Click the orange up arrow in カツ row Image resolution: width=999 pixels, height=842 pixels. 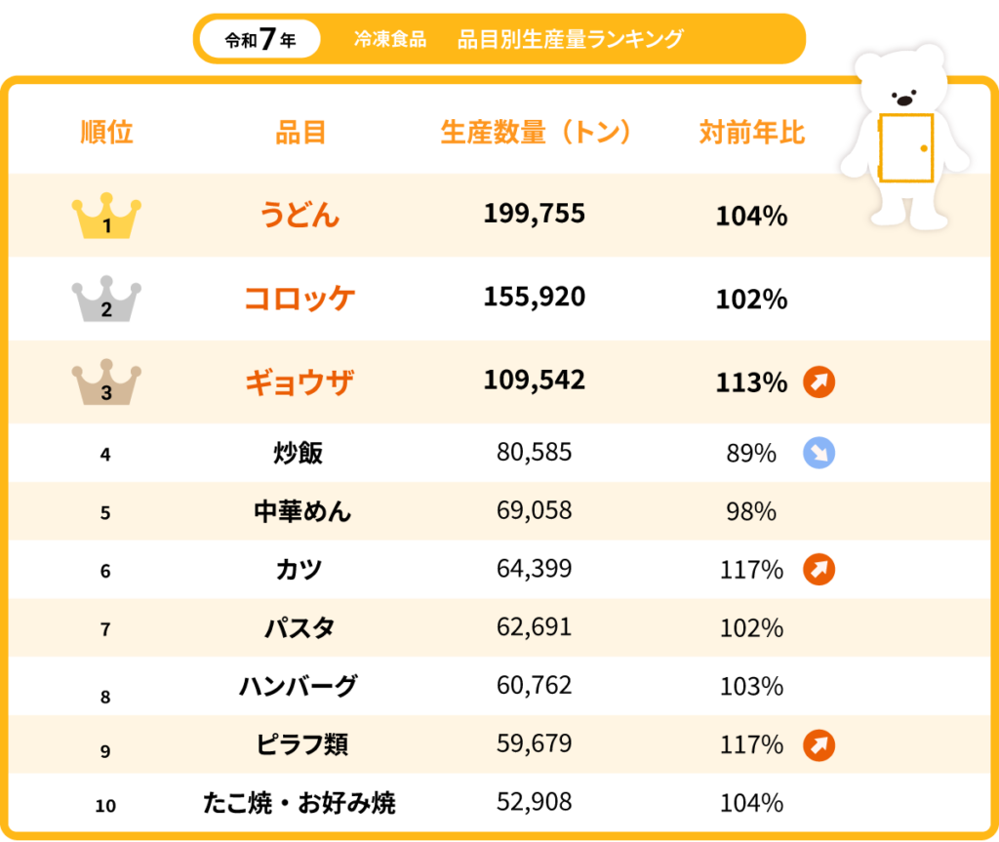[x=819, y=569]
